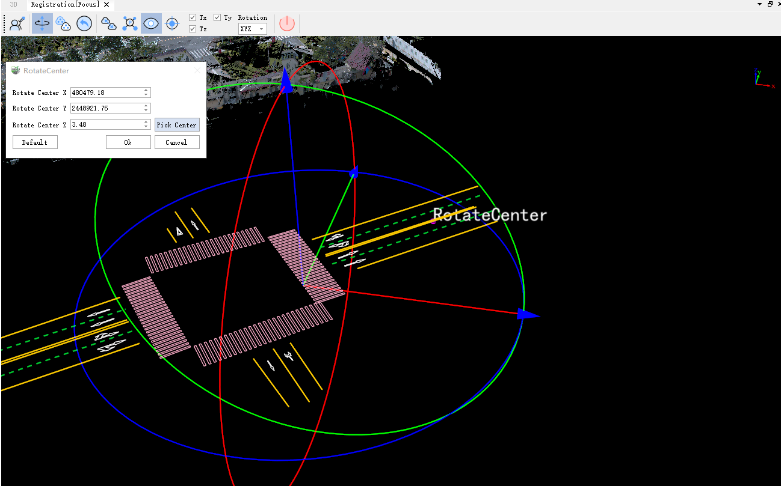
Task: Uncheck the Ty translation checkbox
Action: (217, 17)
